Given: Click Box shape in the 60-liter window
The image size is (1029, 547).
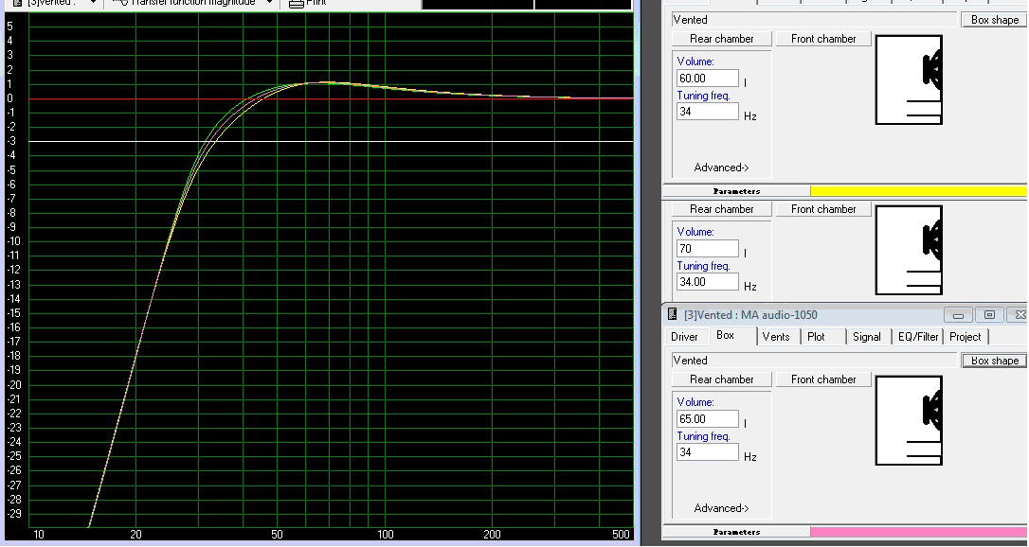Looking at the screenshot, I should click(x=995, y=20).
